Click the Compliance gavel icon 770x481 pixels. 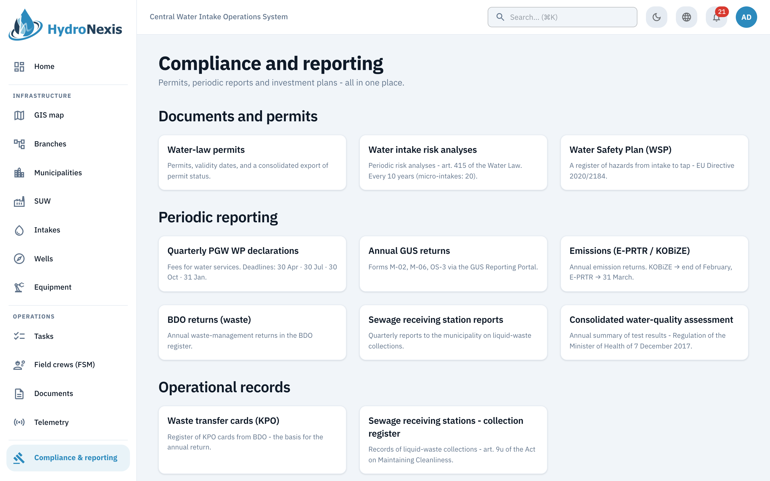19,458
